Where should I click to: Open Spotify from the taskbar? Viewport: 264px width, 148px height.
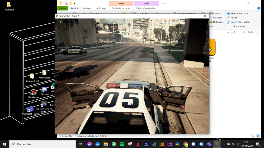coord(122,144)
